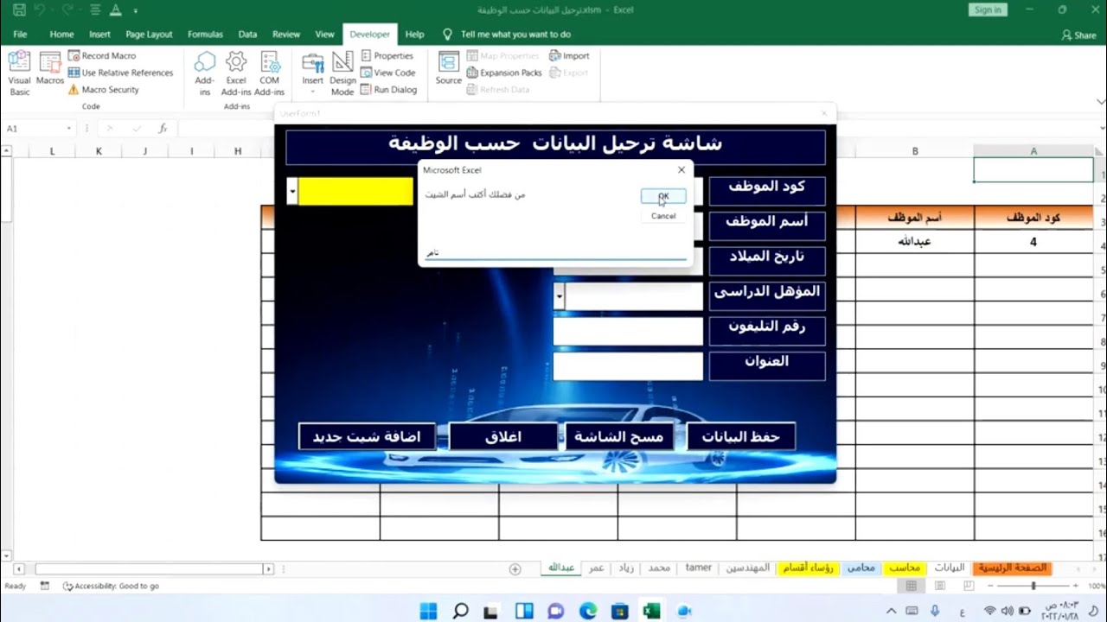Click the Insert Function fx icon
This screenshot has width=1107, height=622.
point(163,129)
